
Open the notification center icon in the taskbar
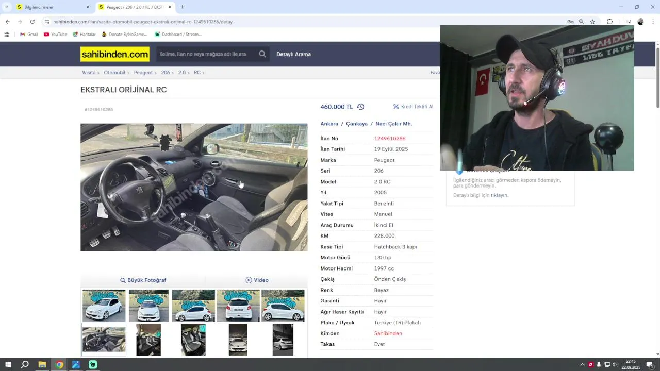pos(650,365)
